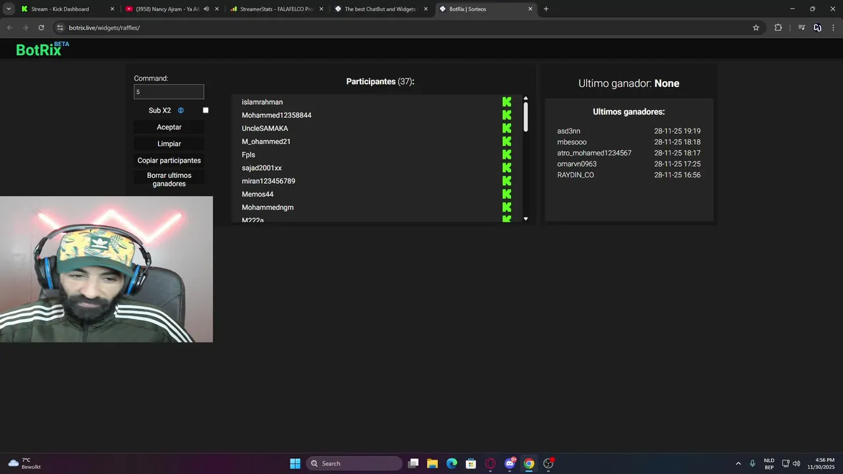Go back with the browser back arrow
843x474 pixels.
[x=9, y=28]
